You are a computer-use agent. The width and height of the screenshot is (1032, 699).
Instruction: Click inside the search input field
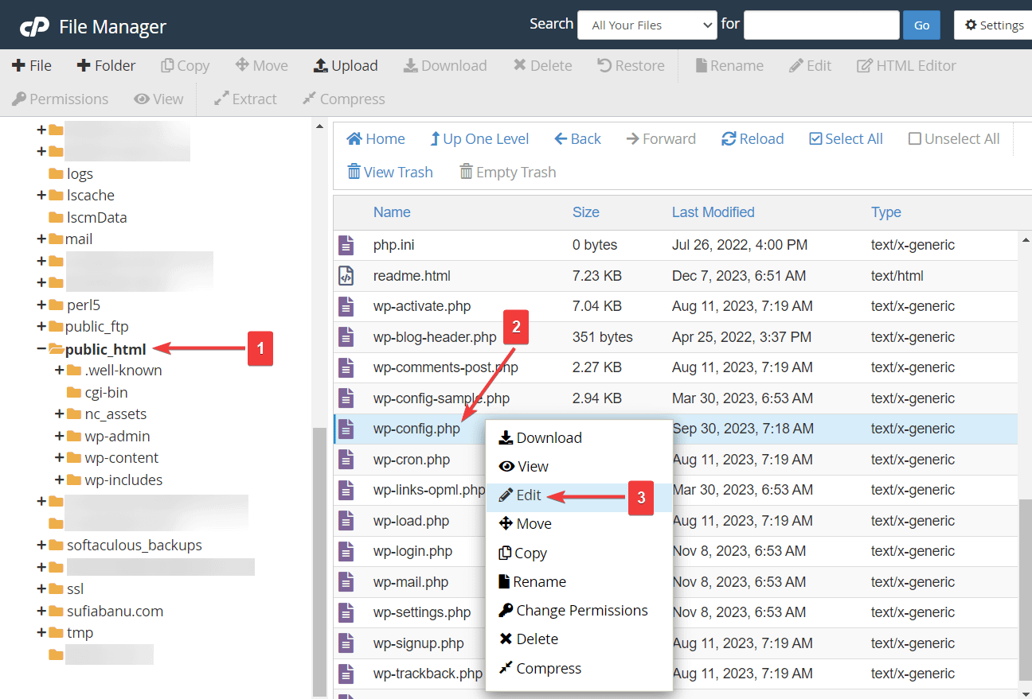821,25
